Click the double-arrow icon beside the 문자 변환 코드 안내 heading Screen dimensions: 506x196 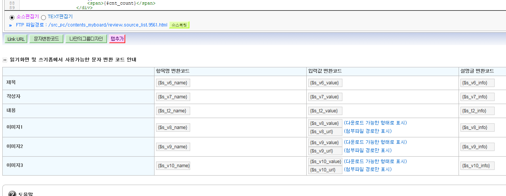pyautogui.click(x=5, y=60)
